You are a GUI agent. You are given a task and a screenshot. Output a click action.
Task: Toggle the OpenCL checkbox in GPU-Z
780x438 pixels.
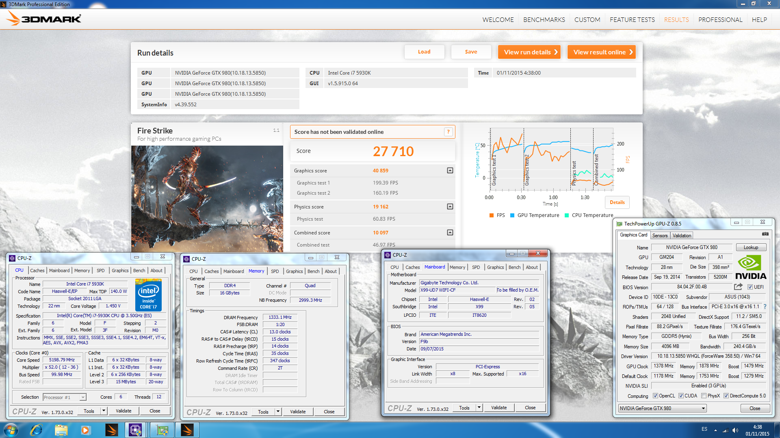655,396
